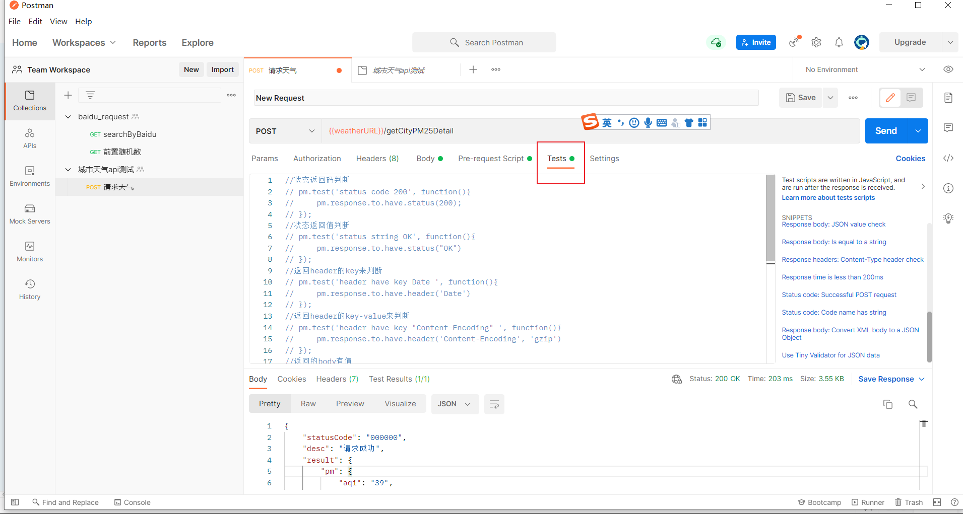Image resolution: width=963 pixels, height=514 pixels.
Task: Collapse the baidu_request collection
Action: pyautogui.click(x=68, y=117)
